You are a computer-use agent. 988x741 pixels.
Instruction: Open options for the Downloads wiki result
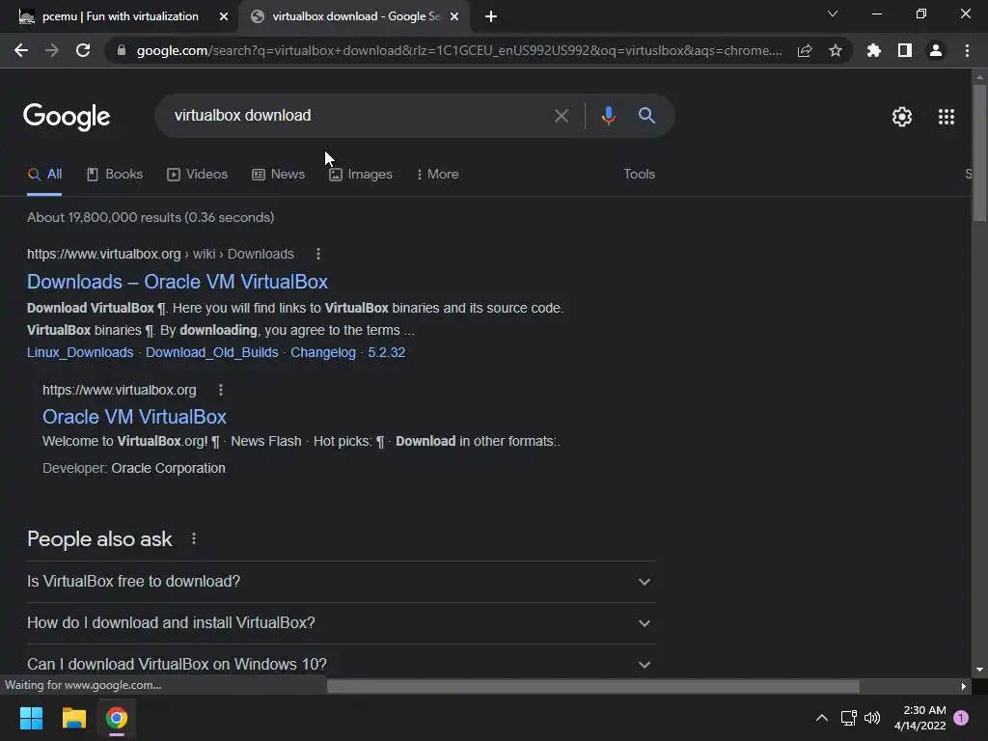point(318,254)
